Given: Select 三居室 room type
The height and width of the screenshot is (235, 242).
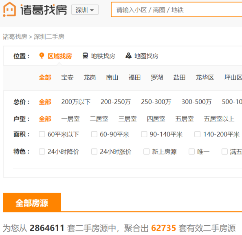Looking at the screenshot, I should pos(128,119).
